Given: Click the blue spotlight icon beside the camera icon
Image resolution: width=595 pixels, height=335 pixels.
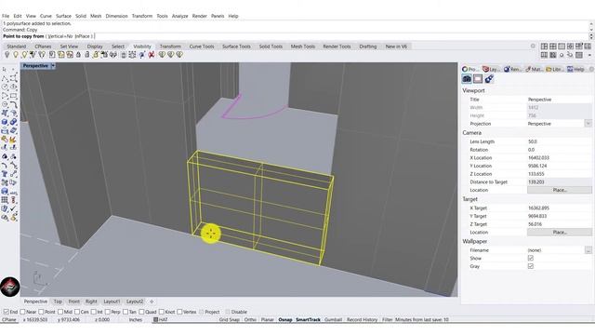Looking at the screenshot, I should [x=489, y=78].
